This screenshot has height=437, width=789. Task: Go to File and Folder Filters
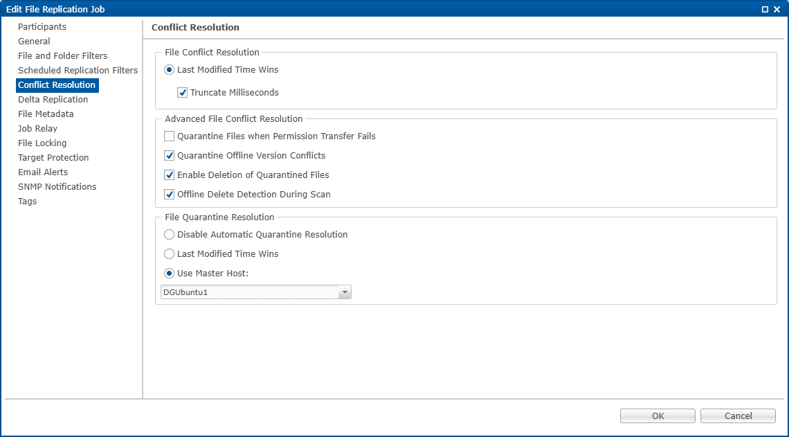pyautogui.click(x=62, y=56)
